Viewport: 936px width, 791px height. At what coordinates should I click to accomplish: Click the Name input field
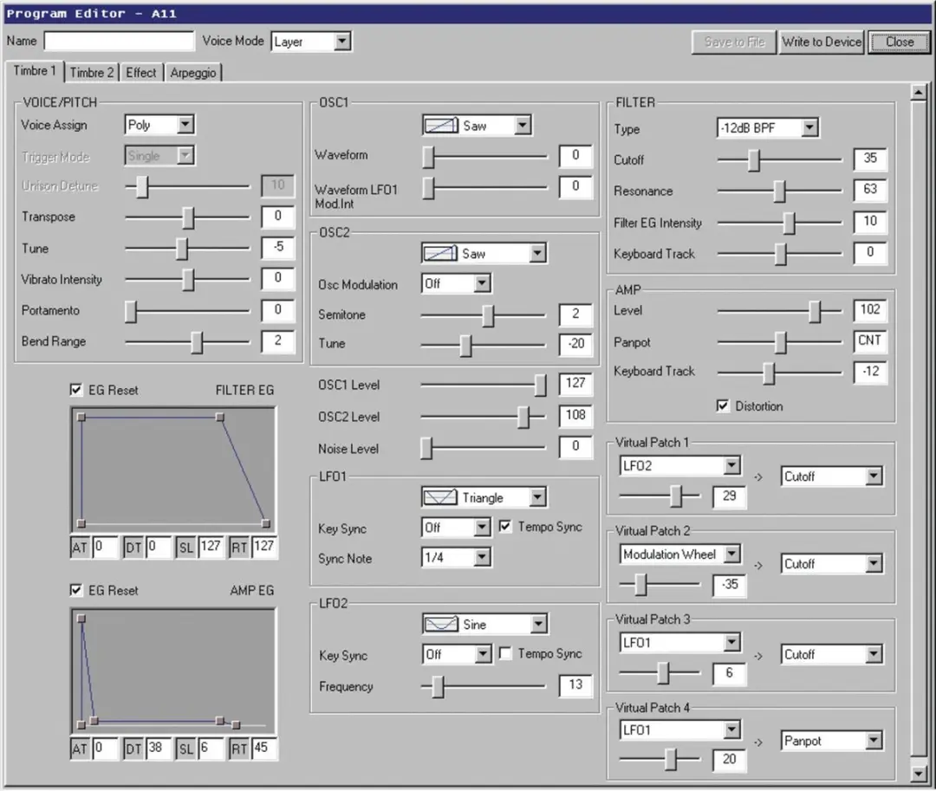[x=120, y=42]
